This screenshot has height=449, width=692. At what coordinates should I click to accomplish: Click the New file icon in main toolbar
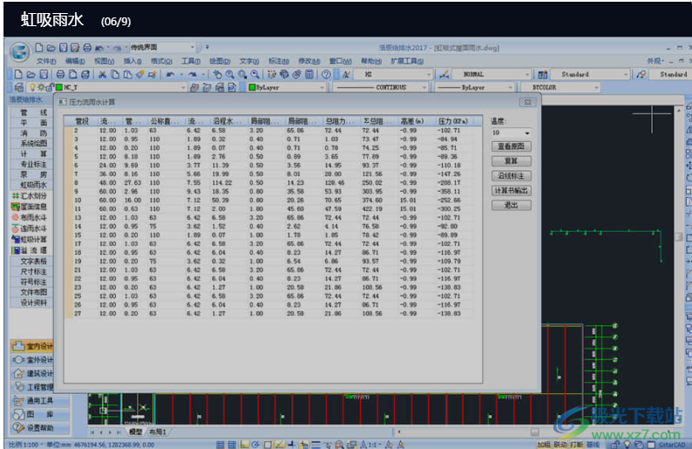pos(18,74)
